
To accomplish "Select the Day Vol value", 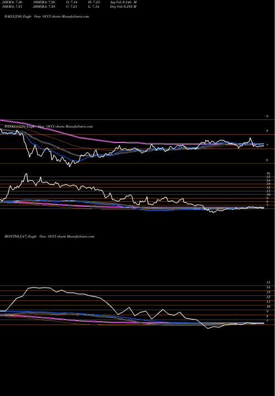I will click(123, 7).
